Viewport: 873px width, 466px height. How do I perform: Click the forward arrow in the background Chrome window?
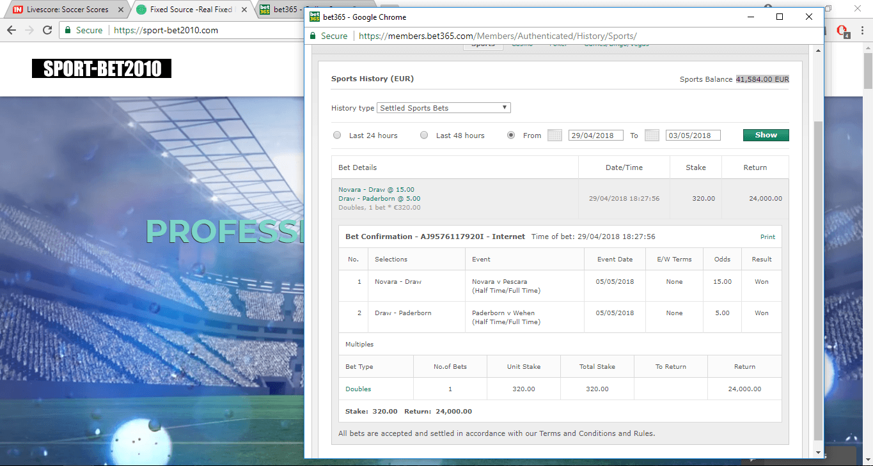pyautogui.click(x=29, y=30)
